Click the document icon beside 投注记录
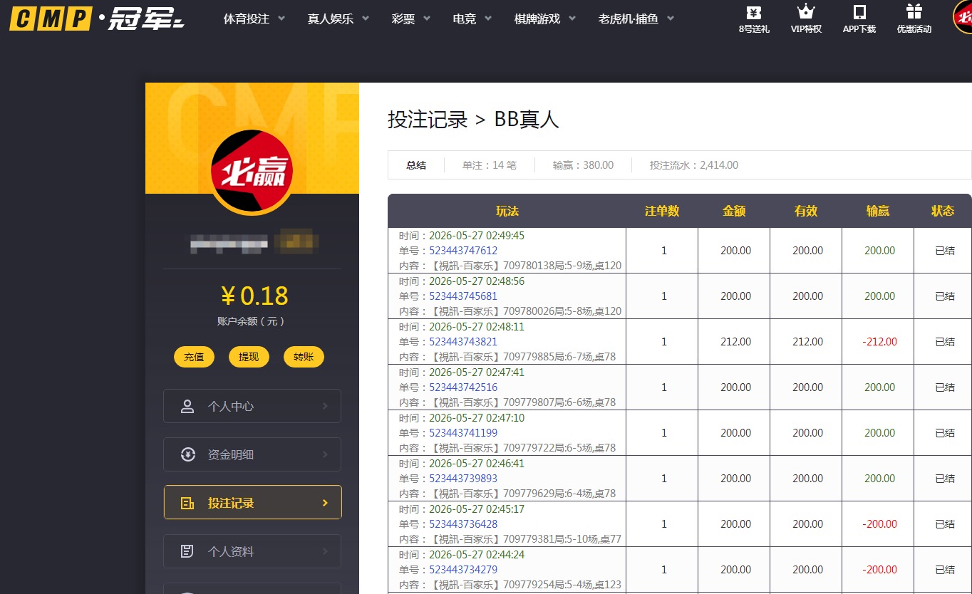Screen dimensions: 972x594 click(x=187, y=503)
